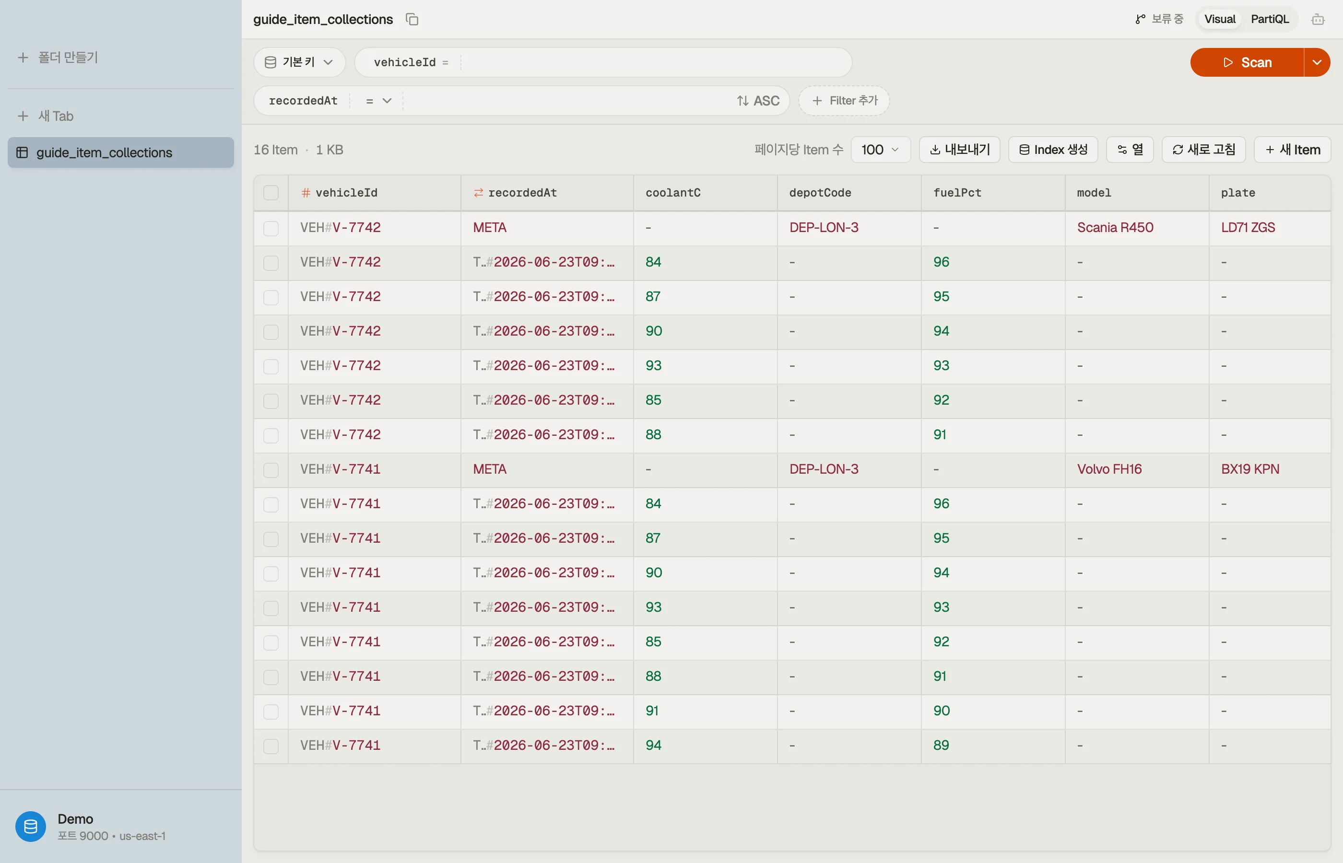Check the VEH#V-7741 META row checkbox
The image size is (1343, 863).
click(x=271, y=469)
